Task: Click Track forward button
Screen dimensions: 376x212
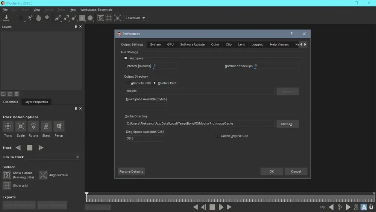Action: click(41, 147)
